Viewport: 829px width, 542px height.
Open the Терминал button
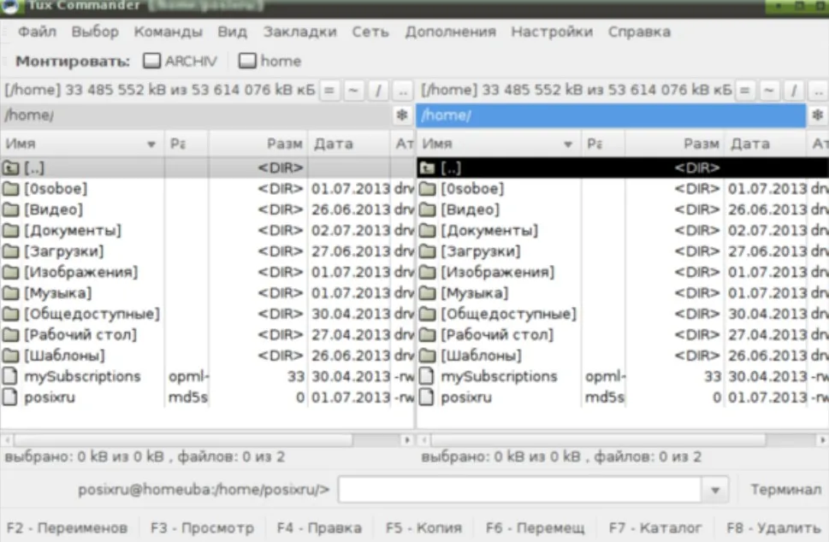click(x=785, y=490)
